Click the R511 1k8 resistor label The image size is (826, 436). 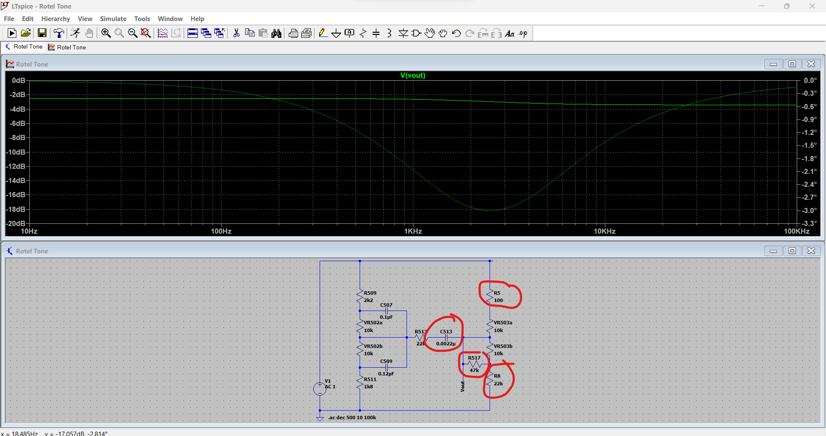click(x=370, y=383)
